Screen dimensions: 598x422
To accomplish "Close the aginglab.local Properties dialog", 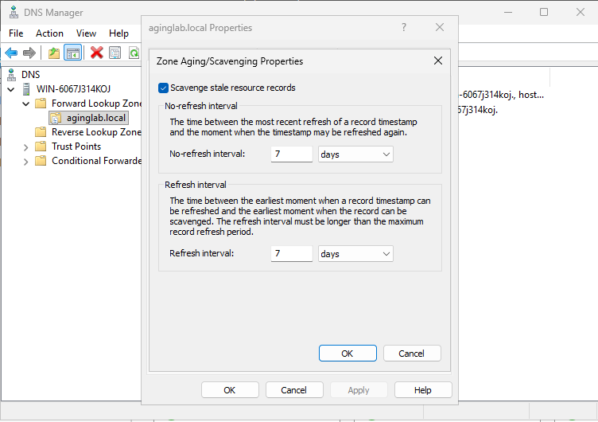I will click(x=439, y=28).
